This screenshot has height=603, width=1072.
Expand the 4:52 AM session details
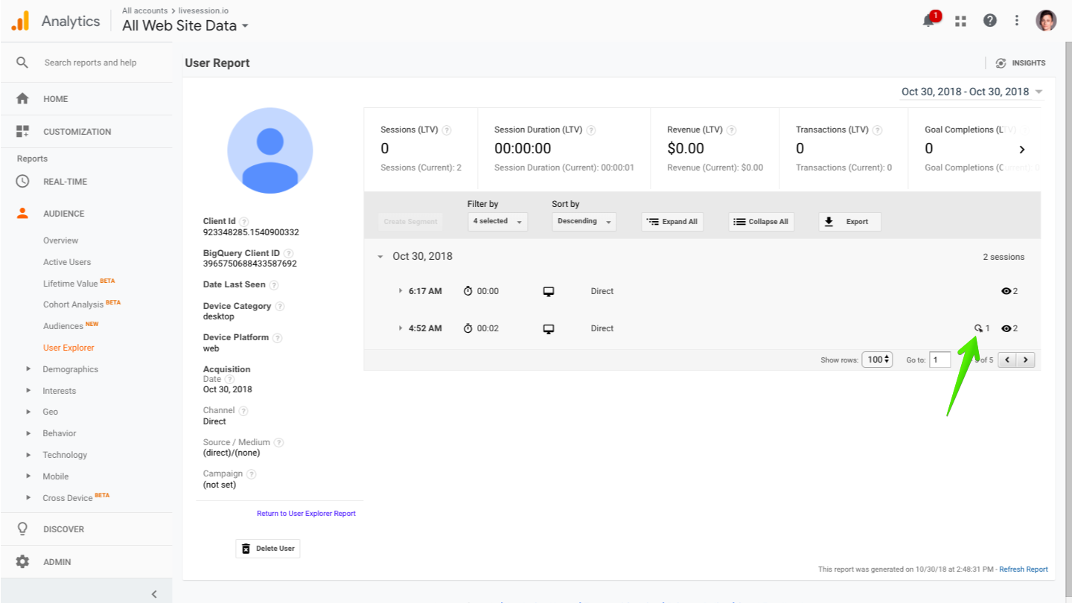401,328
